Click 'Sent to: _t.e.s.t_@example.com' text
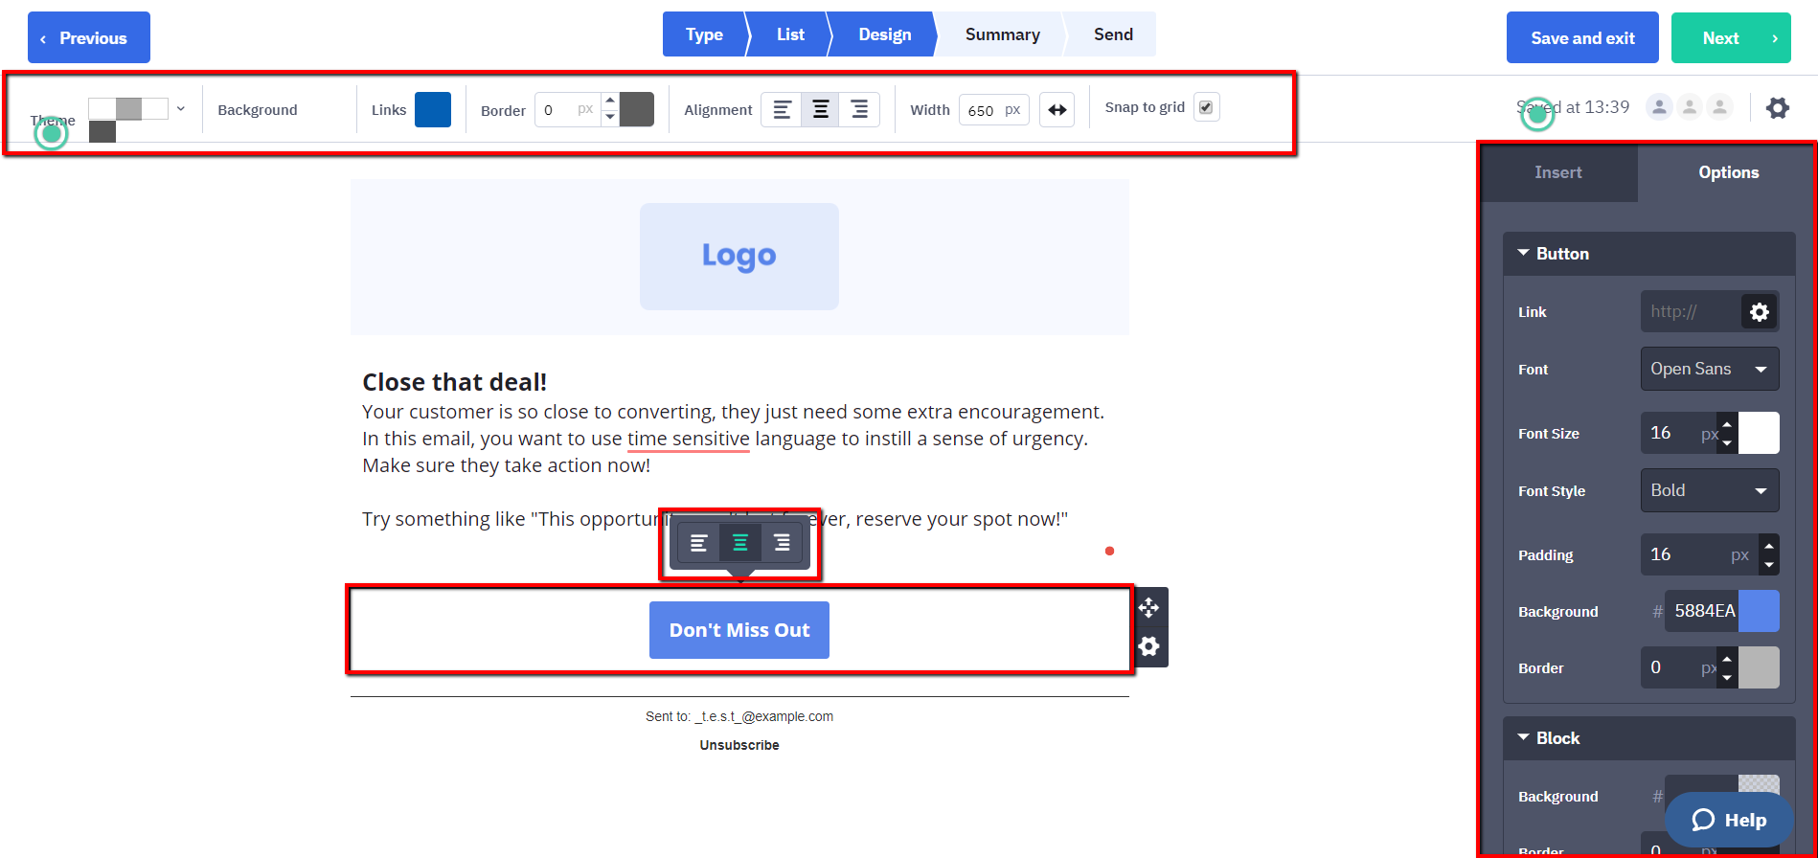The image size is (1818, 858). (x=739, y=716)
